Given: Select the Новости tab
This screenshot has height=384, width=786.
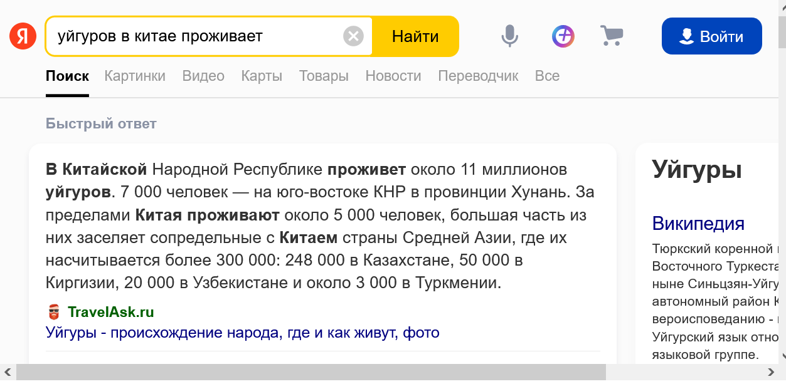Looking at the screenshot, I should pyautogui.click(x=393, y=76).
